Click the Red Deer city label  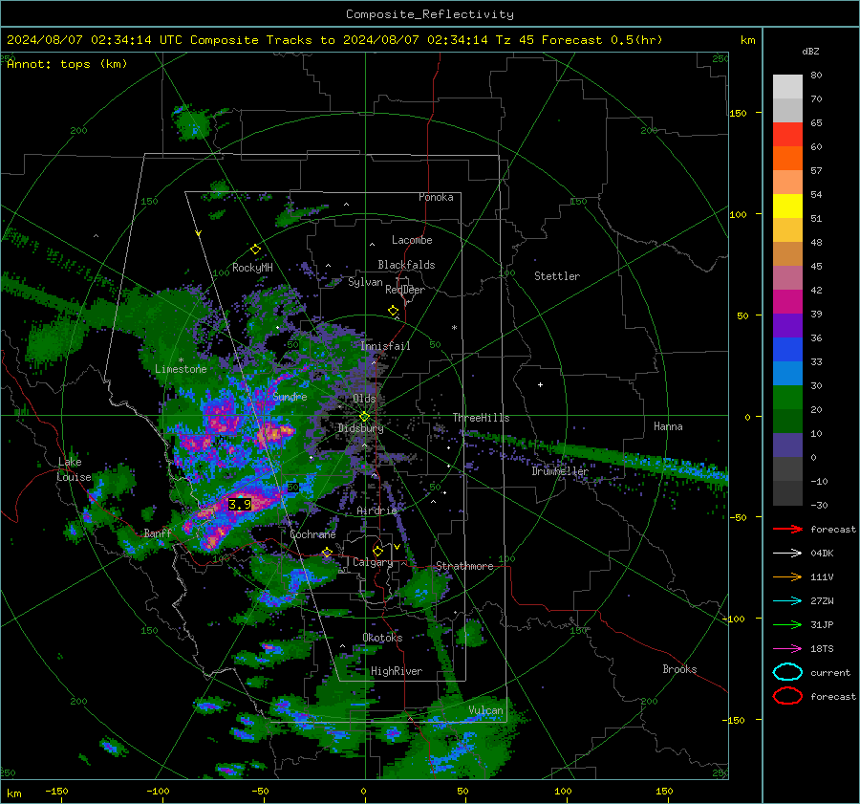click(x=405, y=290)
